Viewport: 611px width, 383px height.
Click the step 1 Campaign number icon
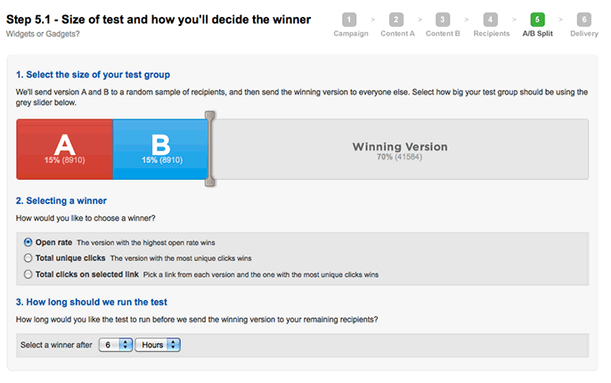350,19
